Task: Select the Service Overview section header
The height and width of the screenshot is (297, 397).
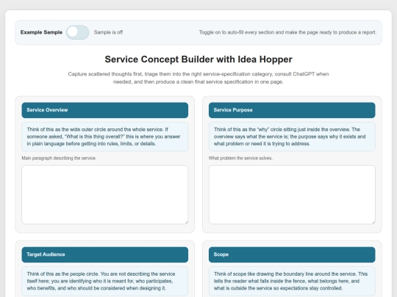Action: click(x=105, y=110)
